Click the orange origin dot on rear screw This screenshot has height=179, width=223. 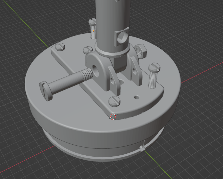point(93,31)
